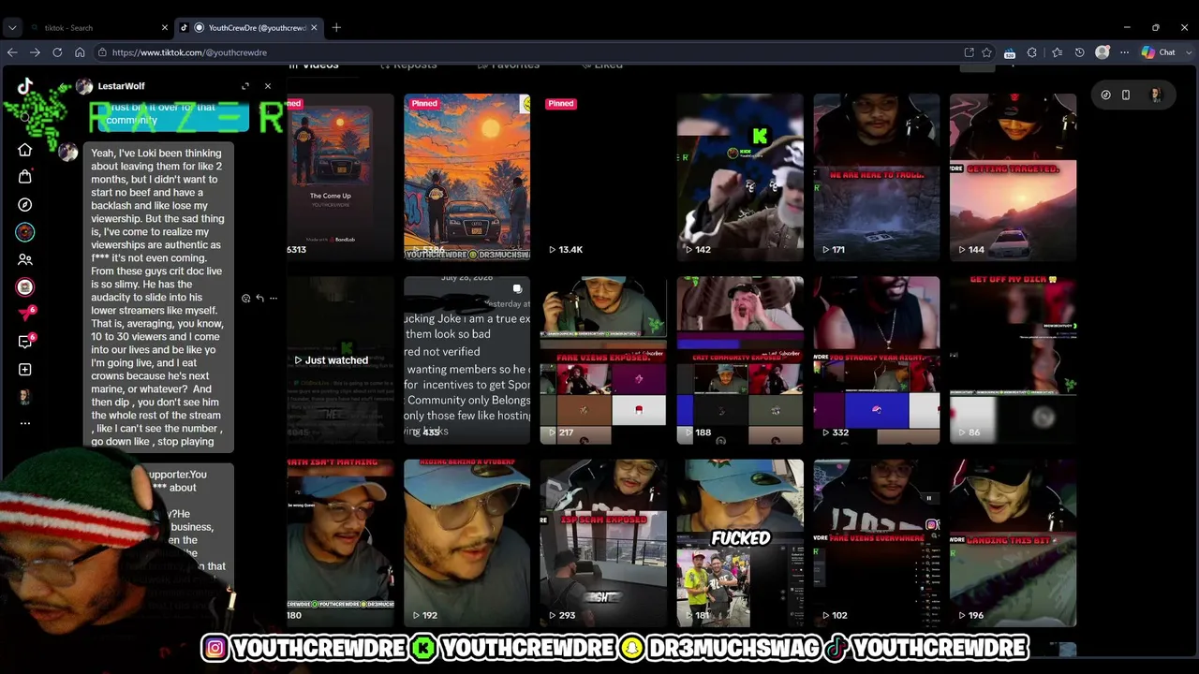1199x674 pixels.
Task: Open the text-screenshot video with 433 views
Action: point(466,359)
